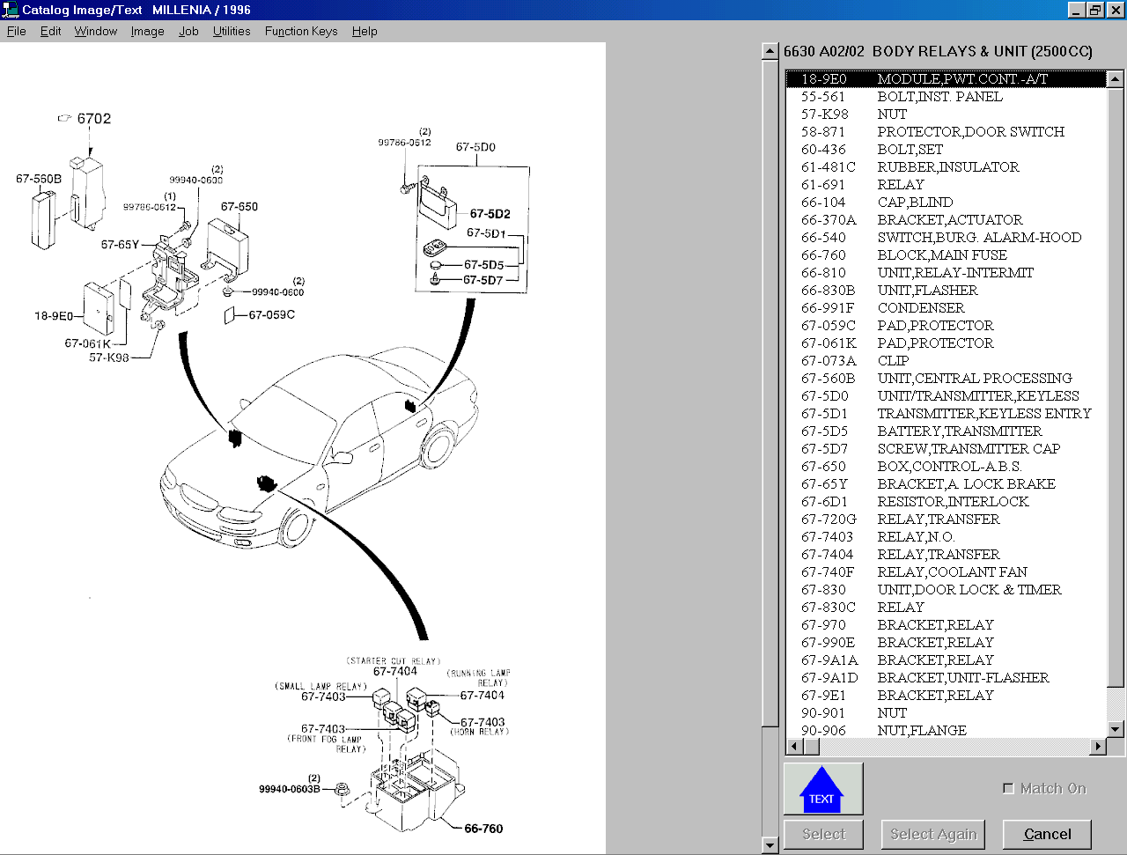Click the application icon in title bar

[10, 10]
